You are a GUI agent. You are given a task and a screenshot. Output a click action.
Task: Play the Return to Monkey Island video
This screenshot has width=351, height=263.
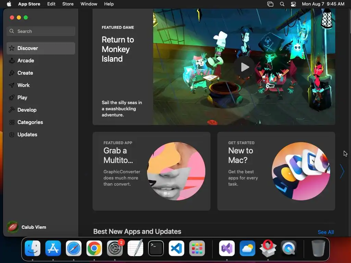tap(245, 67)
